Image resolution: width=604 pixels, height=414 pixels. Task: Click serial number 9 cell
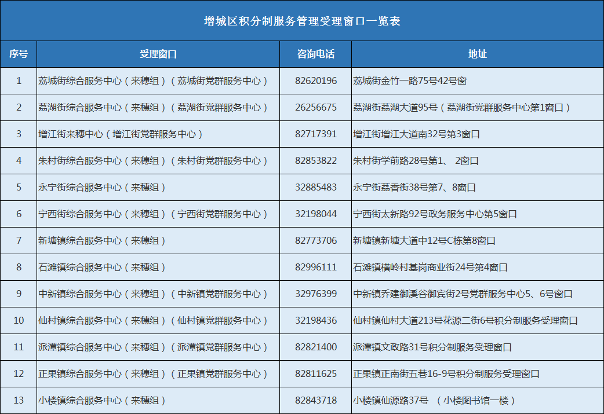[19, 294]
